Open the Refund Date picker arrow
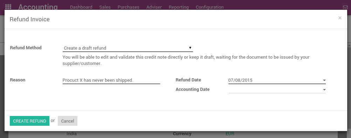 324,80
